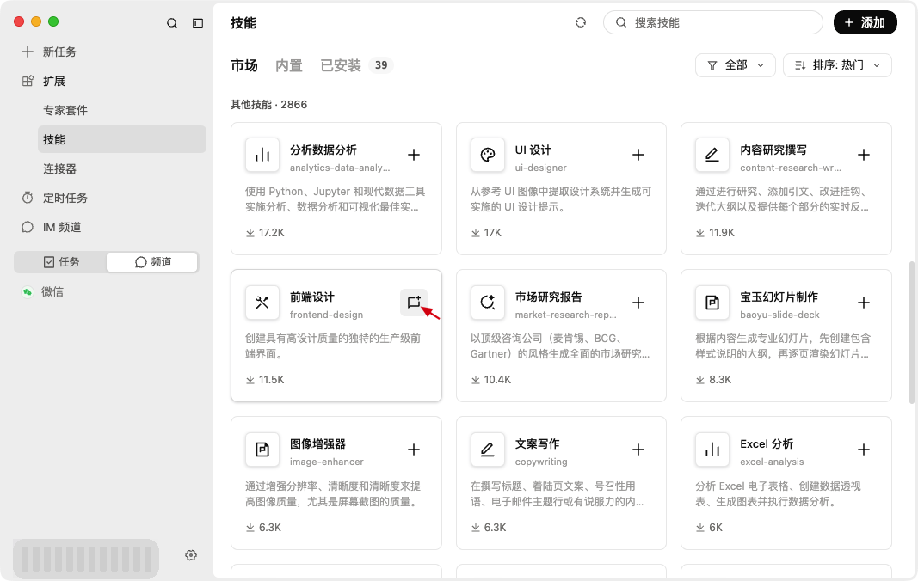918x581 pixels.
Task: Select the 已安装 tab
Action: pos(341,65)
